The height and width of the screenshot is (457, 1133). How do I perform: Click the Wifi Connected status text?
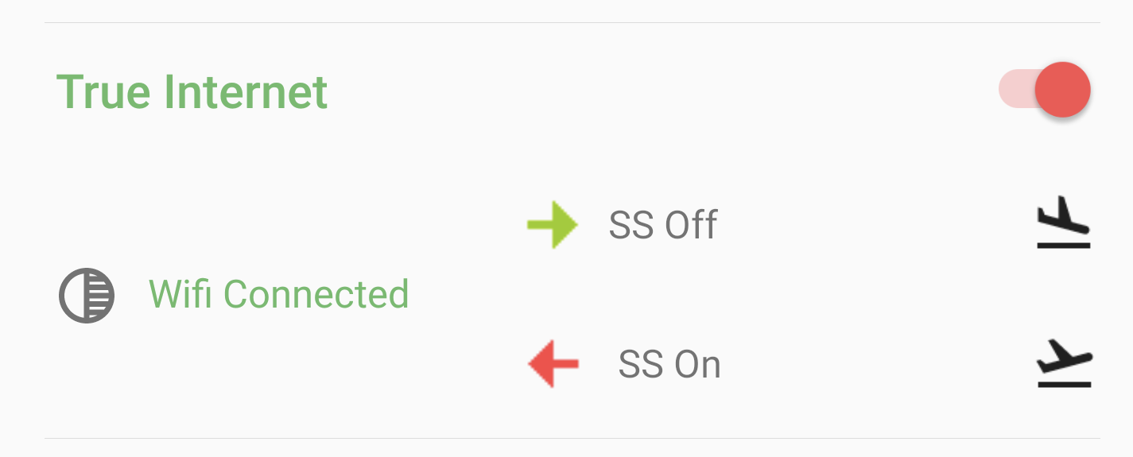point(278,294)
